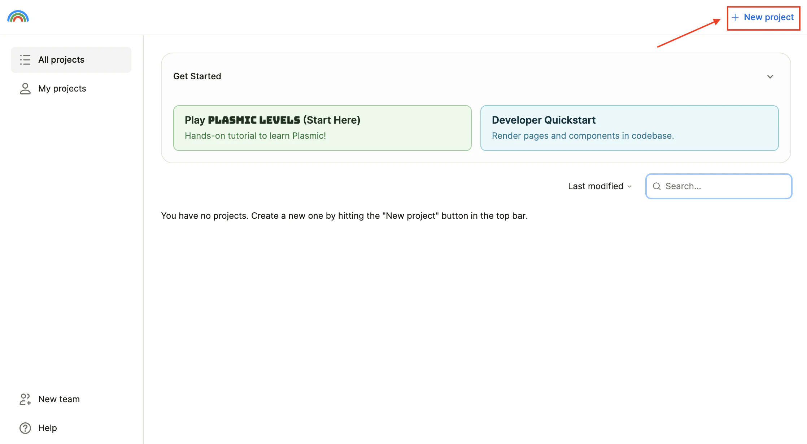The width and height of the screenshot is (807, 444).
Task: Focus the Search projects field
Action: 719,186
